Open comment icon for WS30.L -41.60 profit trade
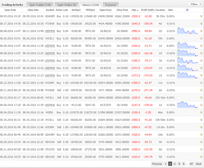Image resolution: width=204 pixels, height=168 pixels. pyautogui.click(x=201, y=120)
